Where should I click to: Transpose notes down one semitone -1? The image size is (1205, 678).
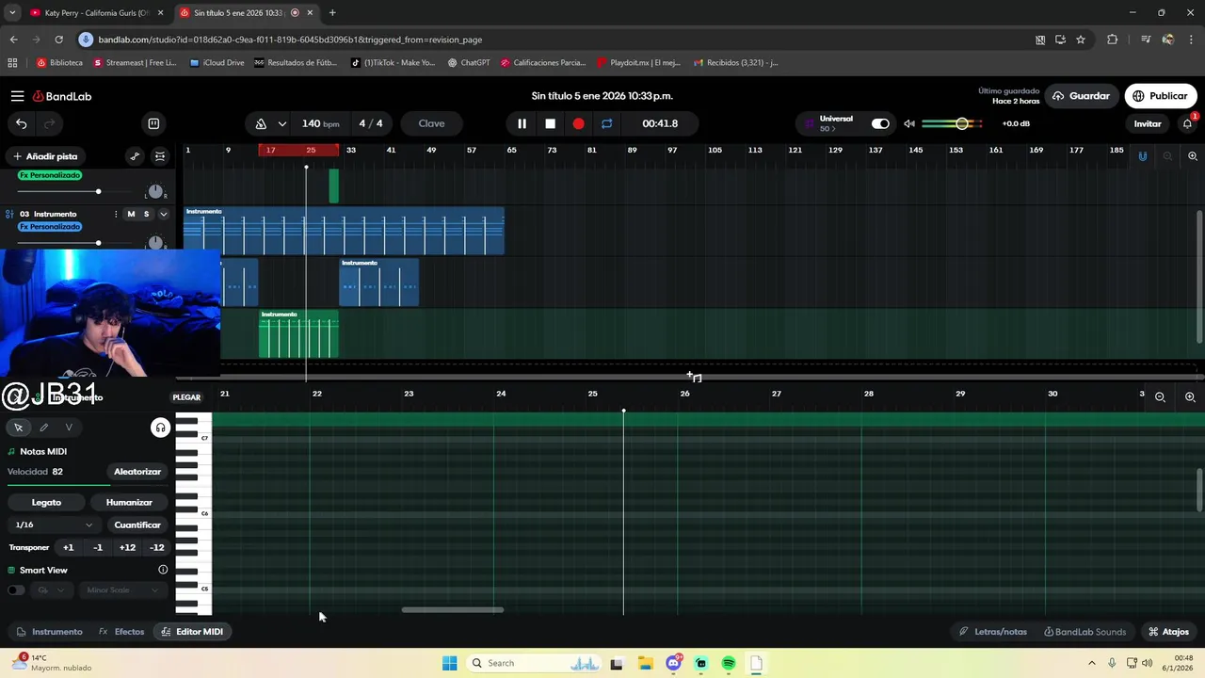pyautogui.click(x=98, y=547)
